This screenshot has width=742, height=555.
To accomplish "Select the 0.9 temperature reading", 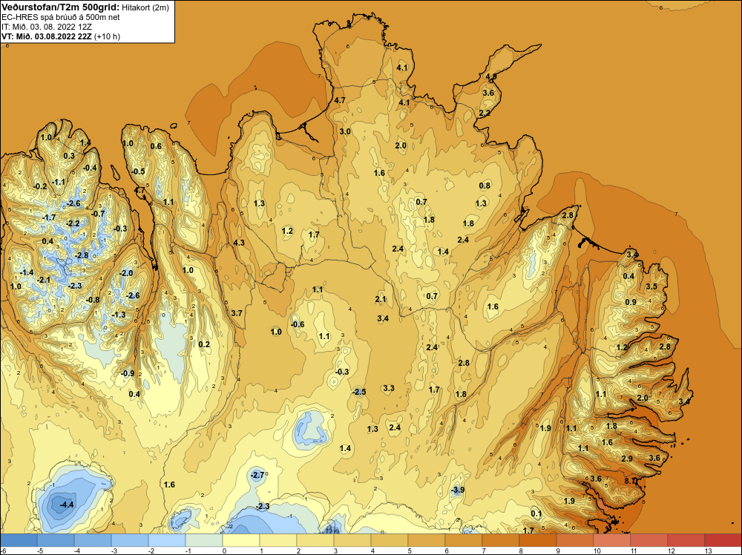I will tap(631, 302).
